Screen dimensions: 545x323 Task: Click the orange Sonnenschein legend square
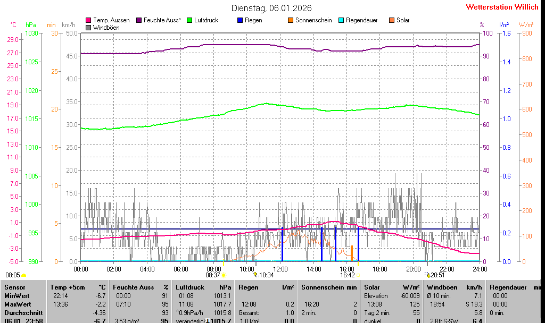(291, 20)
